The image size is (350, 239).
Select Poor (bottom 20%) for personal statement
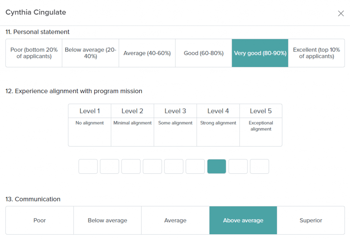(x=34, y=53)
